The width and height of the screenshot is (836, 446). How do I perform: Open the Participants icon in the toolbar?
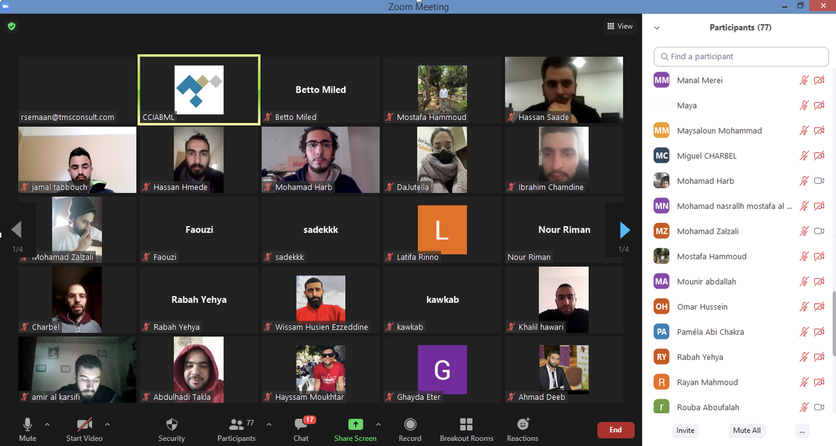coord(236,424)
